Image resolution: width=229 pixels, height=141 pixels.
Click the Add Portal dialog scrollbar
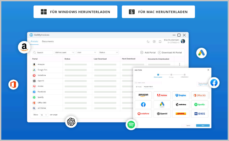pyautogui.click(x=209, y=95)
